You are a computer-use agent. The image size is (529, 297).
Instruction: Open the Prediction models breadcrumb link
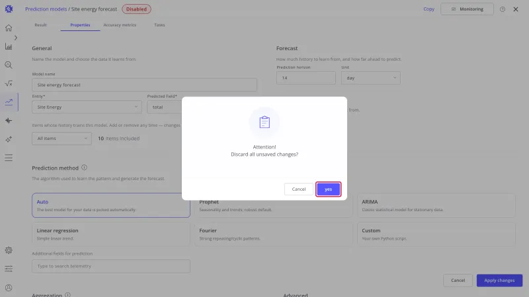[x=46, y=9]
